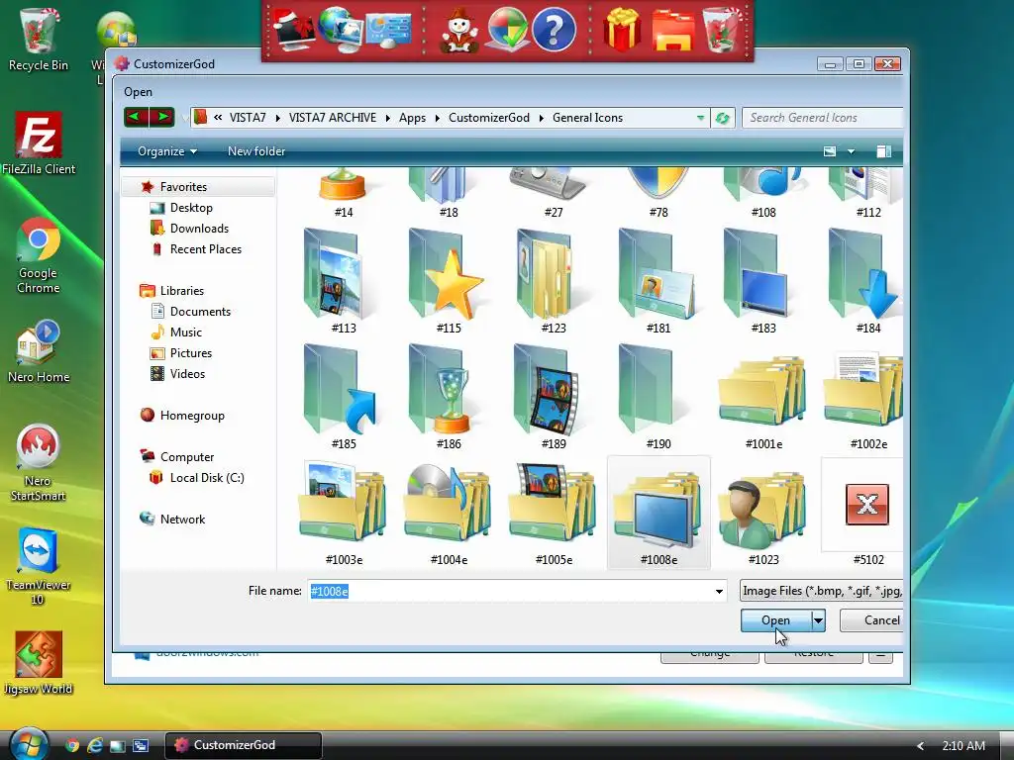The height and width of the screenshot is (760, 1014).
Task: Choose the #123 contacts folder icon
Action: click(x=547, y=274)
